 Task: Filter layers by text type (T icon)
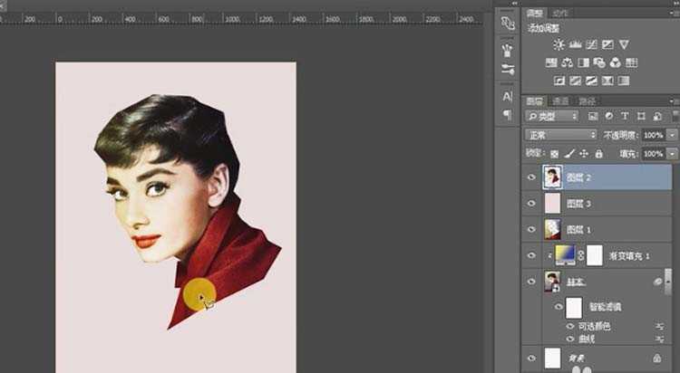625,116
